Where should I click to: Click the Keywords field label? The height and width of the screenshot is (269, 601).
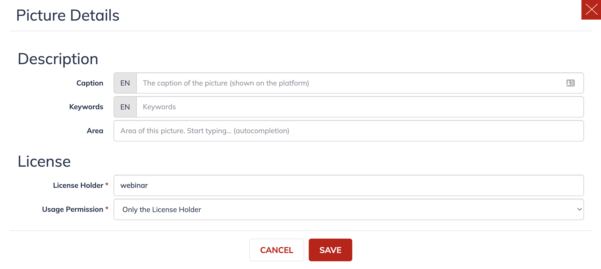click(86, 107)
